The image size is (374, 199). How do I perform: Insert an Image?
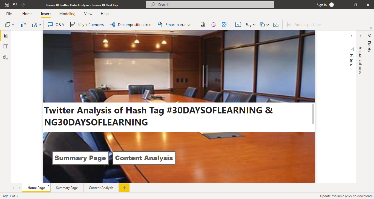coord(276,25)
